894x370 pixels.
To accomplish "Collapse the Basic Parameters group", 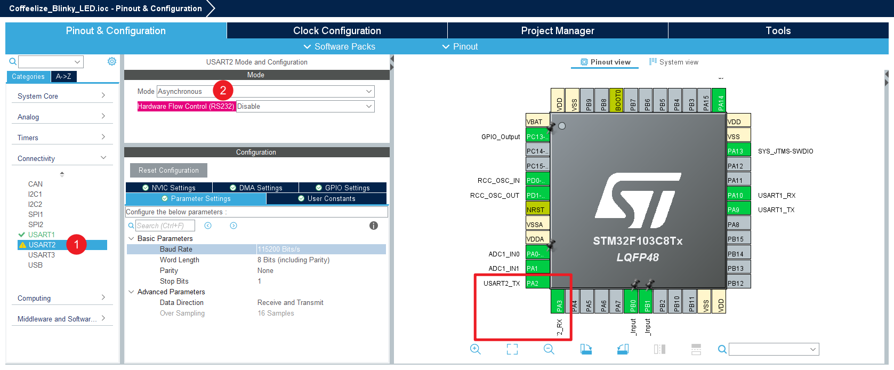I will [x=131, y=238].
